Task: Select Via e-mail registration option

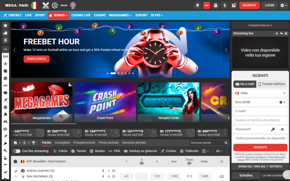Action: click(245, 84)
